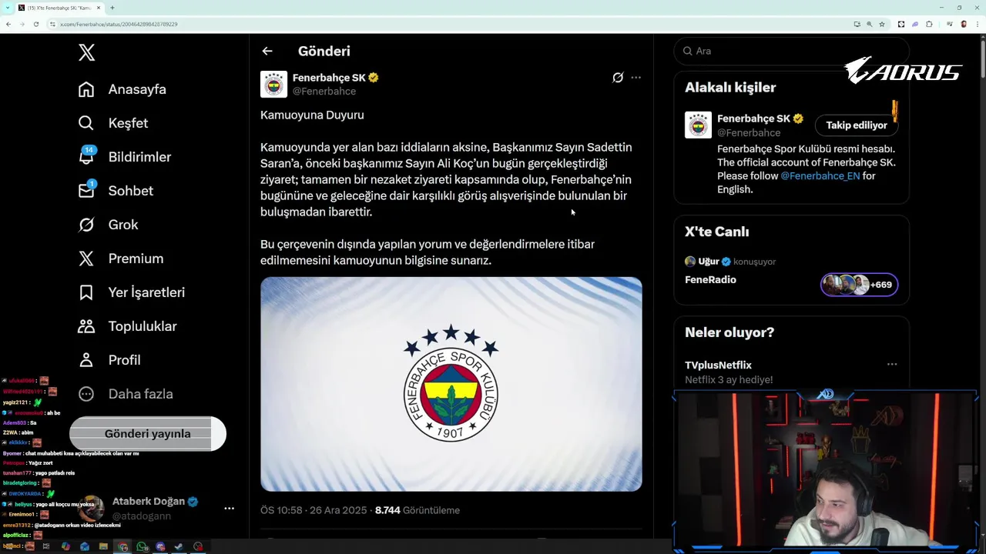The height and width of the screenshot is (554, 986).
Task: Open Sohbet messages
Action: coord(116,191)
